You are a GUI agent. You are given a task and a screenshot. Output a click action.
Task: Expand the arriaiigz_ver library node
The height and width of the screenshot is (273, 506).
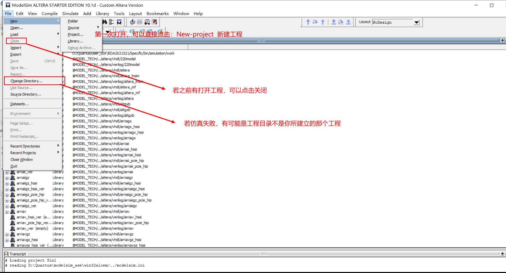click(x=7, y=206)
